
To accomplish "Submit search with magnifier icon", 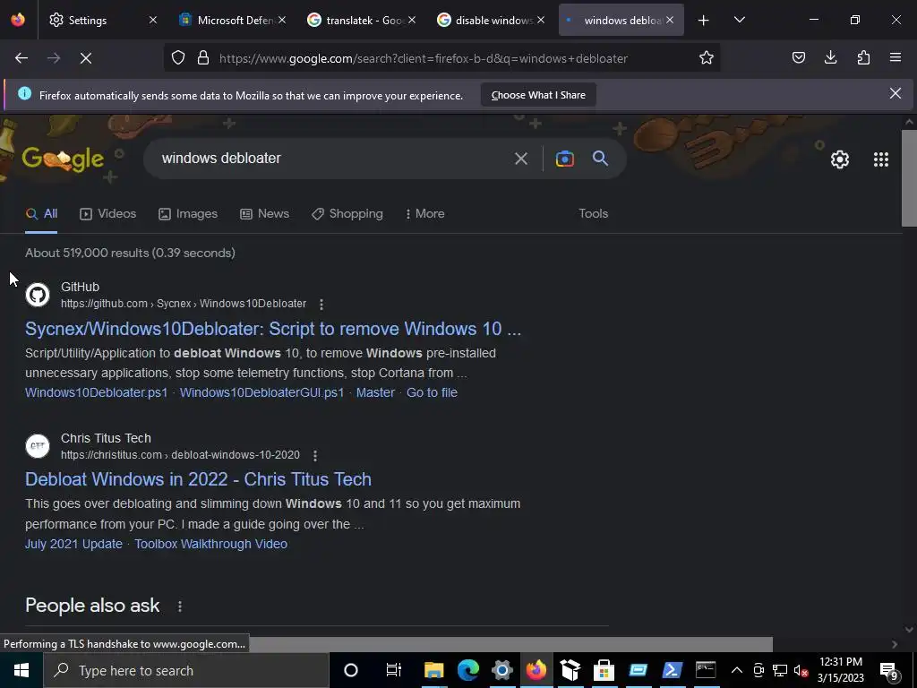I will pos(601,158).
